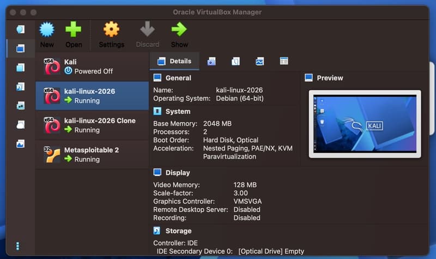This screenshot has width=436, height=259.
Task: Click the Scale-factor value 3.00
Action: (240, 193)
